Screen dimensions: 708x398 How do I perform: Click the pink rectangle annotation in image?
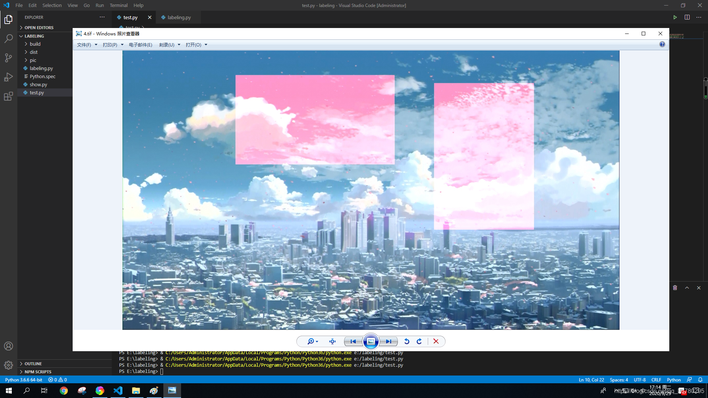[315, 119]
